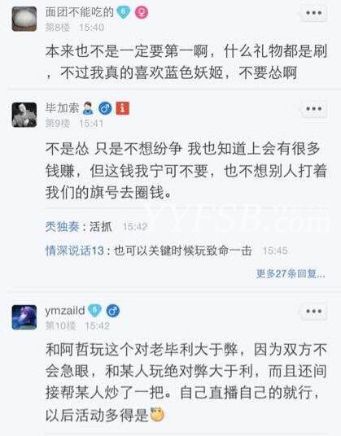Open more options for ymzaild post
Viewport: 341px width, 436px height.
(x=314, y=312)
